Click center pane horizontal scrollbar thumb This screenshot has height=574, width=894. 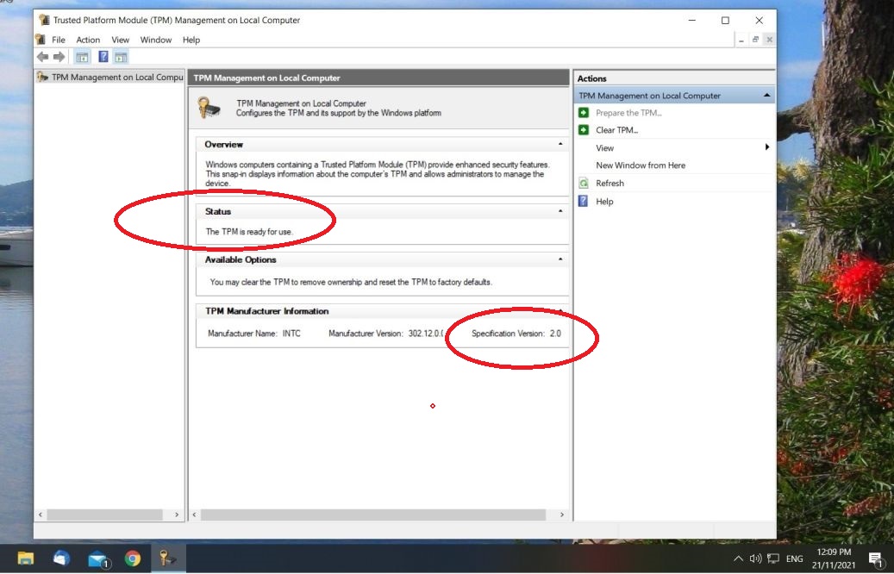point(373,515)
